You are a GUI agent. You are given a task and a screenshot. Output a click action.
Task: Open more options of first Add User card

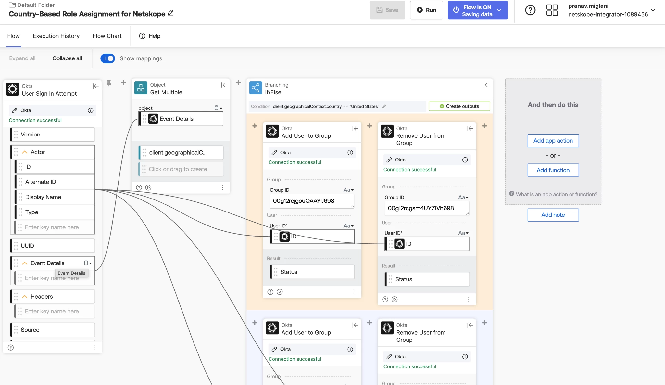354,292
